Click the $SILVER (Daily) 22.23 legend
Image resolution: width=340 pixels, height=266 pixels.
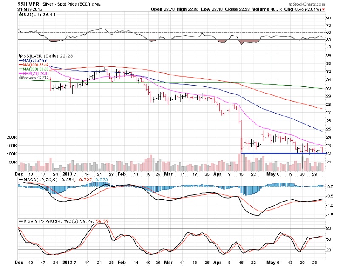[48, 56]
